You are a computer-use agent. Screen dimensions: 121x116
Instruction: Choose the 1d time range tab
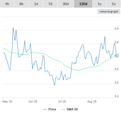(x=36, y=4)
